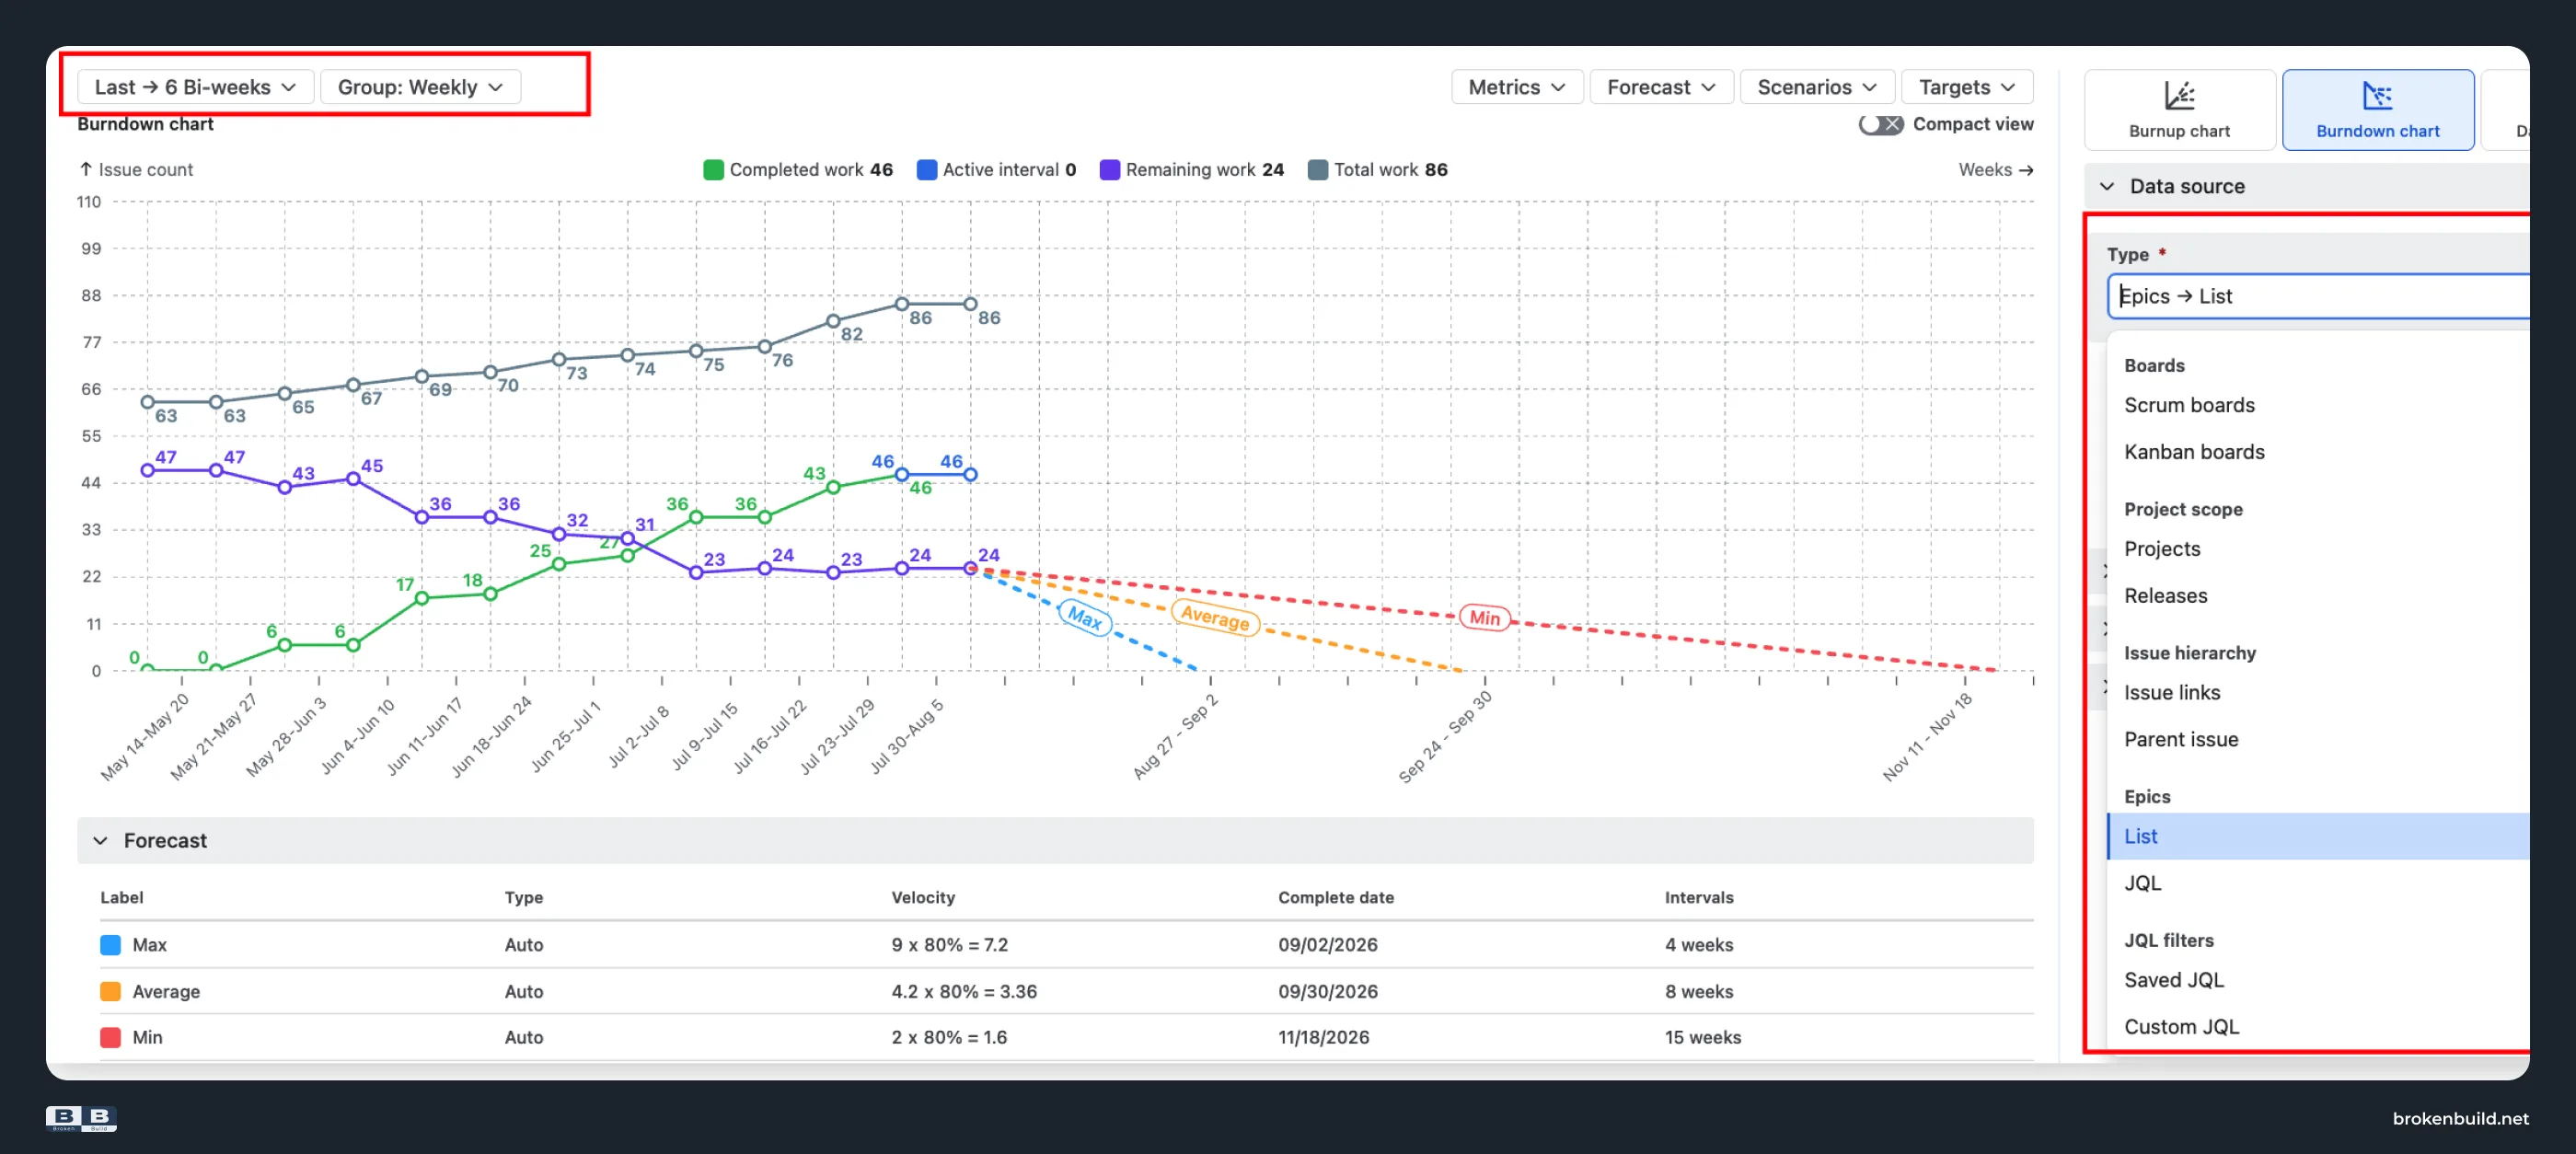Click the Remaining work purple legend icon
Image resolution: width=2576 pixels, height=1154 pixels.
coord(1109,170)
